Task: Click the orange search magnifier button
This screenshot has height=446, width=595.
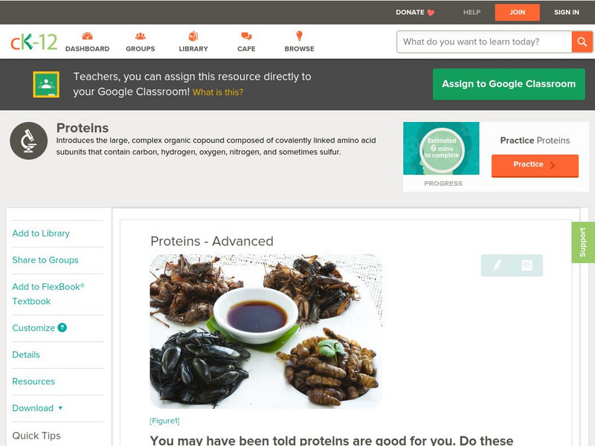Action: point(582,42)
